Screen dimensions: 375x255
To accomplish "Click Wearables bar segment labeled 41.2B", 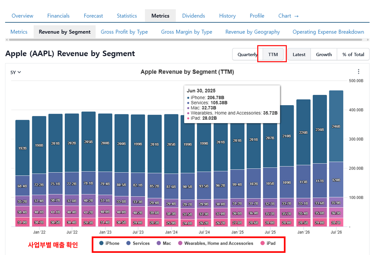I will click(88, 212).
